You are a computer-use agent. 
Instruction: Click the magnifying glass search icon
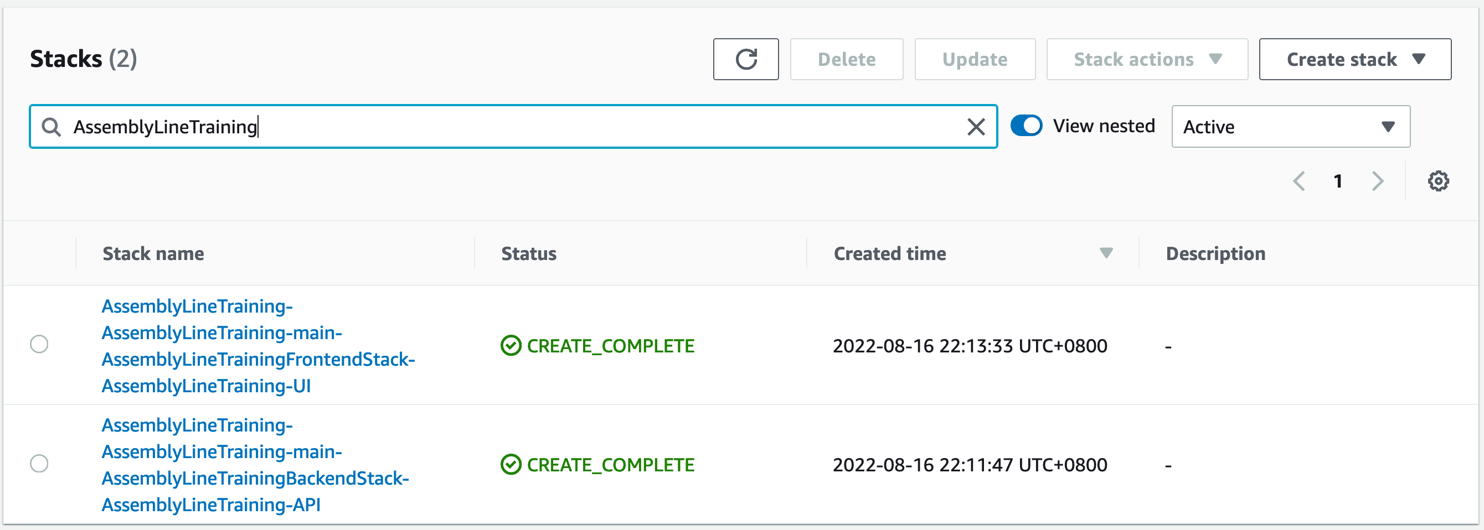[x=52, y=127]
